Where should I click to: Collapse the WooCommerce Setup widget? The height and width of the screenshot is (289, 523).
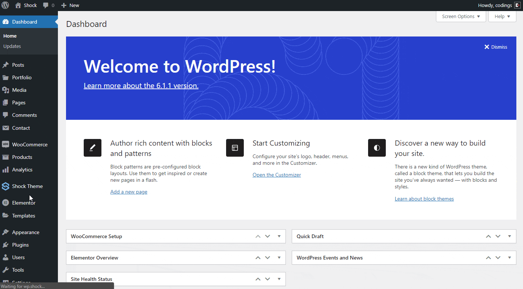pyautogui.click(x=279, y=236)
